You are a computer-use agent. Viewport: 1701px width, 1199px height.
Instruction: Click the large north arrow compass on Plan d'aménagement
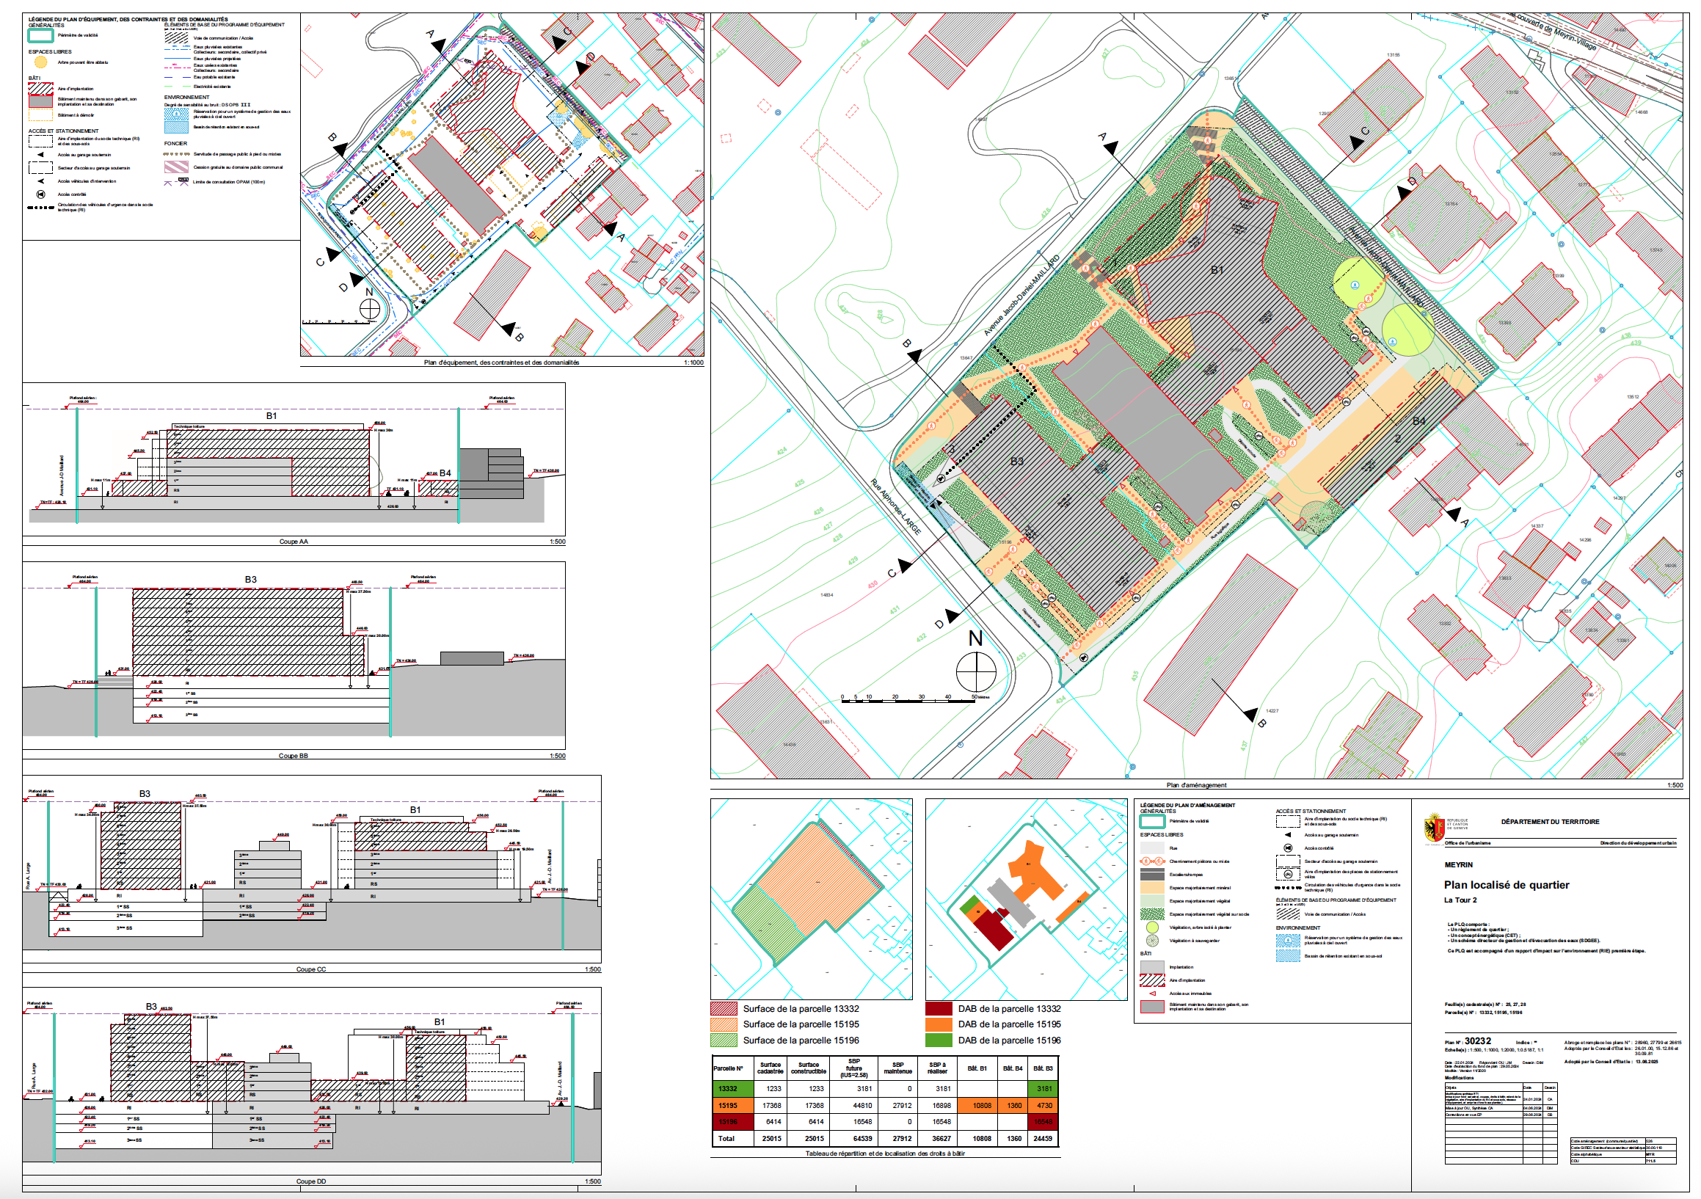976,671
